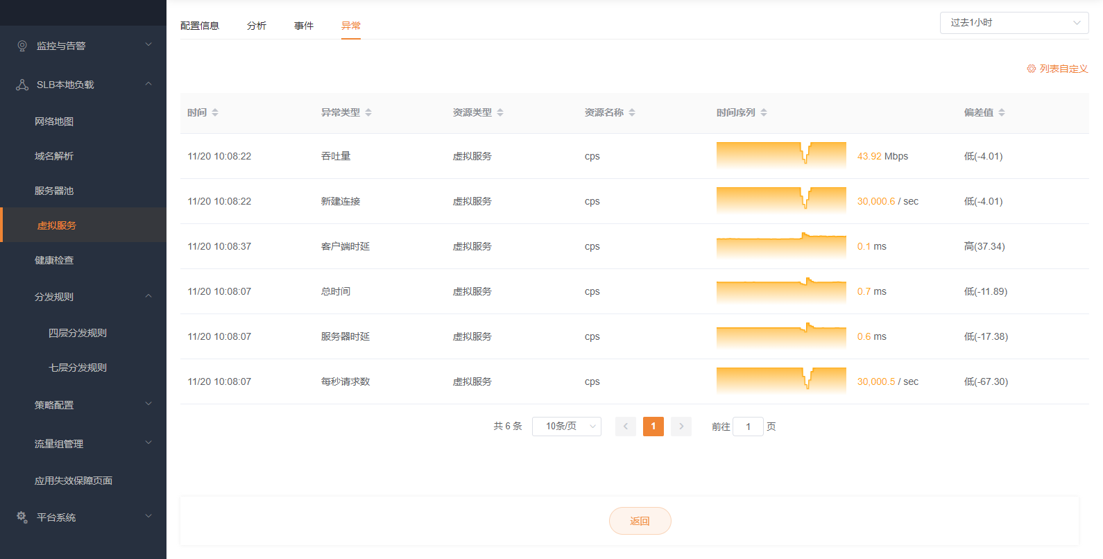Image resolution: width=1103 pixels, height=559 pixels.
Task: Click the 平台系统 gear icon
Action: point(22,517)
